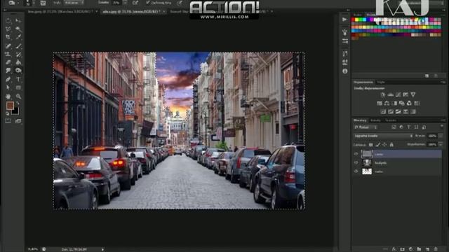Select the Eraser tool
Screen dimensions: 449x252
[8, 62]
